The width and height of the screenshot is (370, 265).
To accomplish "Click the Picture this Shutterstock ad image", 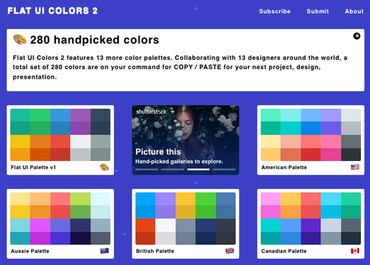I will click(185, 140).
